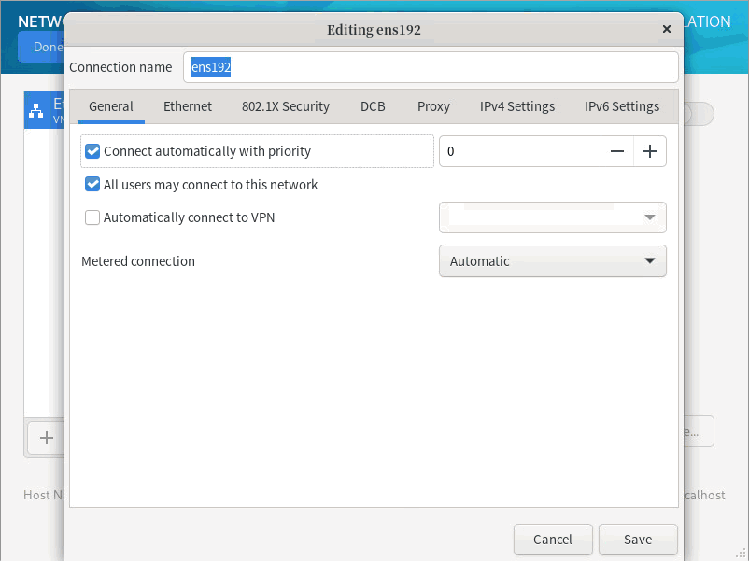Click the Metered connection label
The width and height of the screenshot is (749, 561).
pyautogui.click(x=138, y=261)
